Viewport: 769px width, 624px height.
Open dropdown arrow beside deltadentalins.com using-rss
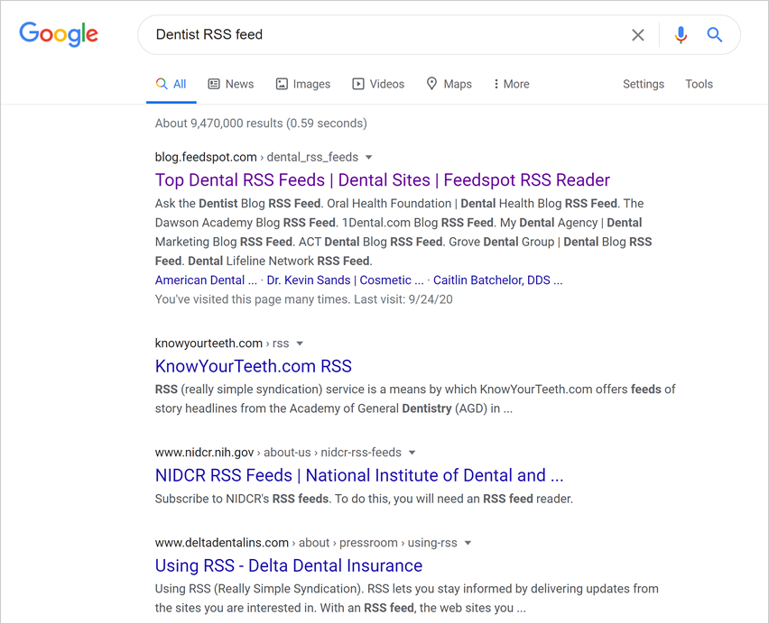point(468,544)
